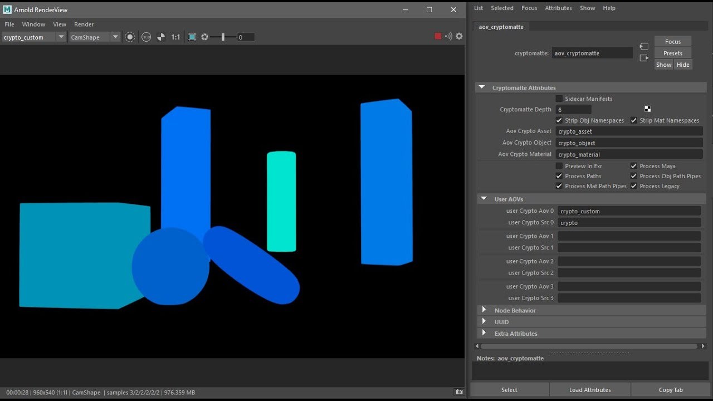Stop the render with the red square
The width and height of the screenshot is (713, 401).
coord(438,36)
